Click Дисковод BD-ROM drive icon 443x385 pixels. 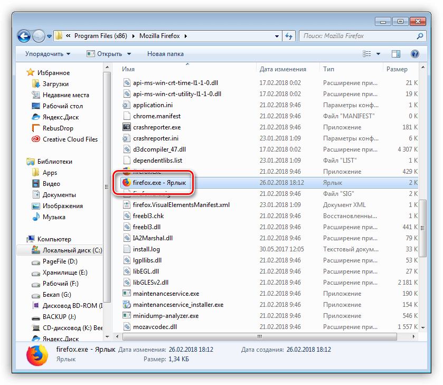coord(36,306)
